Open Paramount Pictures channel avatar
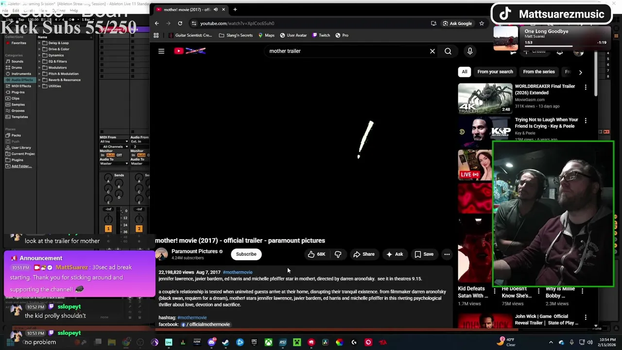Image resolution: width=622 pixels, height=350 pixels. click(x=161, y=254)
